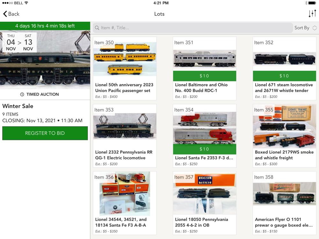Tap the Sort By up-down arrows
Viewport: 319px width, 239px height.
pyautogui.click(x=315, y=28)
